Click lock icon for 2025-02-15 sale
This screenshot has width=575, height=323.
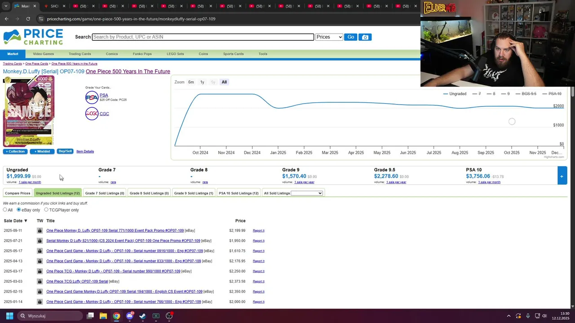[x=40, y=292]
